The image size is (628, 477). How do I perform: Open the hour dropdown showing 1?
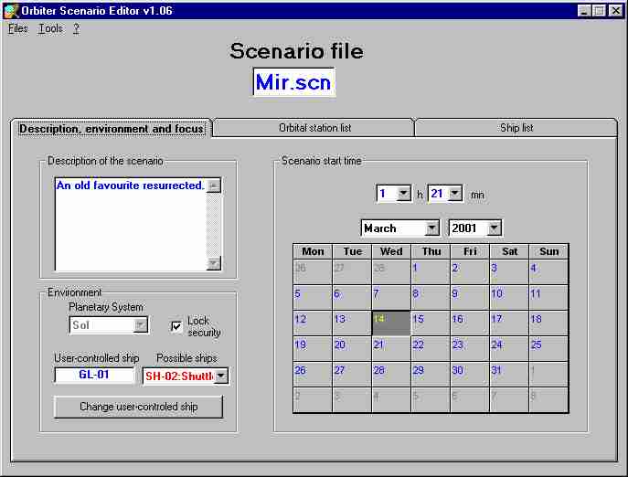[x=403, y=194]
